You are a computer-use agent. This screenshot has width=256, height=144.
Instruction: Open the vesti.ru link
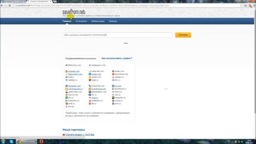coord(95,98)
